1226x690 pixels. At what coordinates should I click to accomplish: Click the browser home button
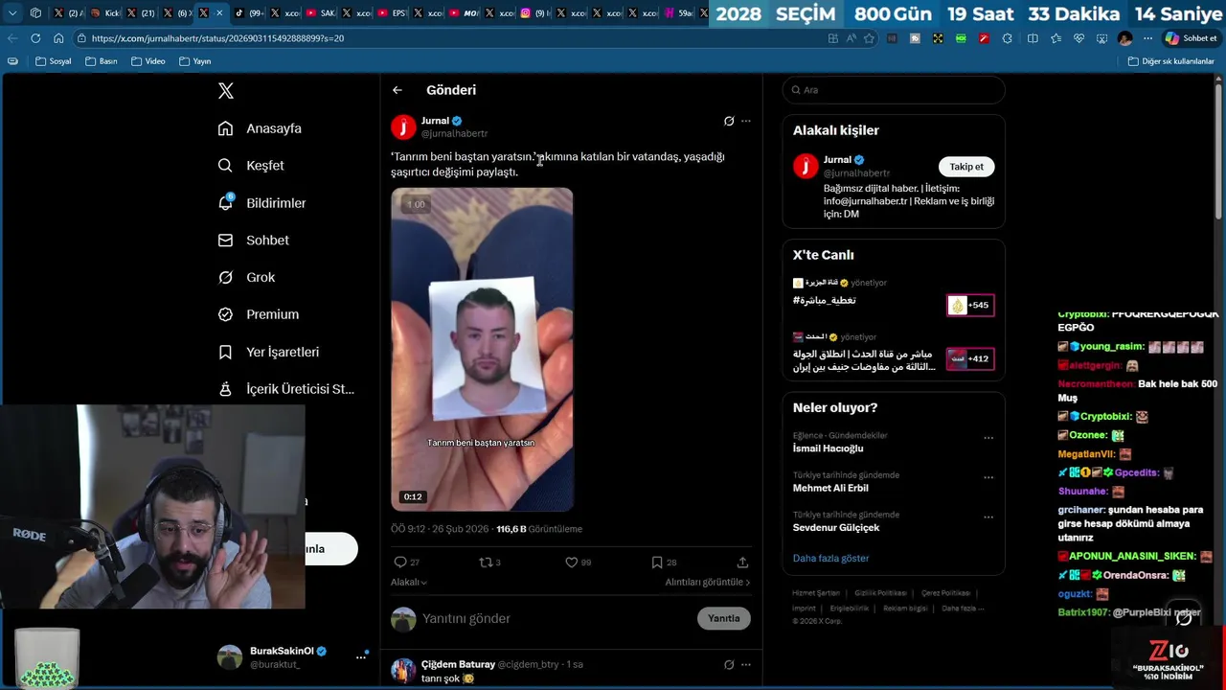point(58,38)
